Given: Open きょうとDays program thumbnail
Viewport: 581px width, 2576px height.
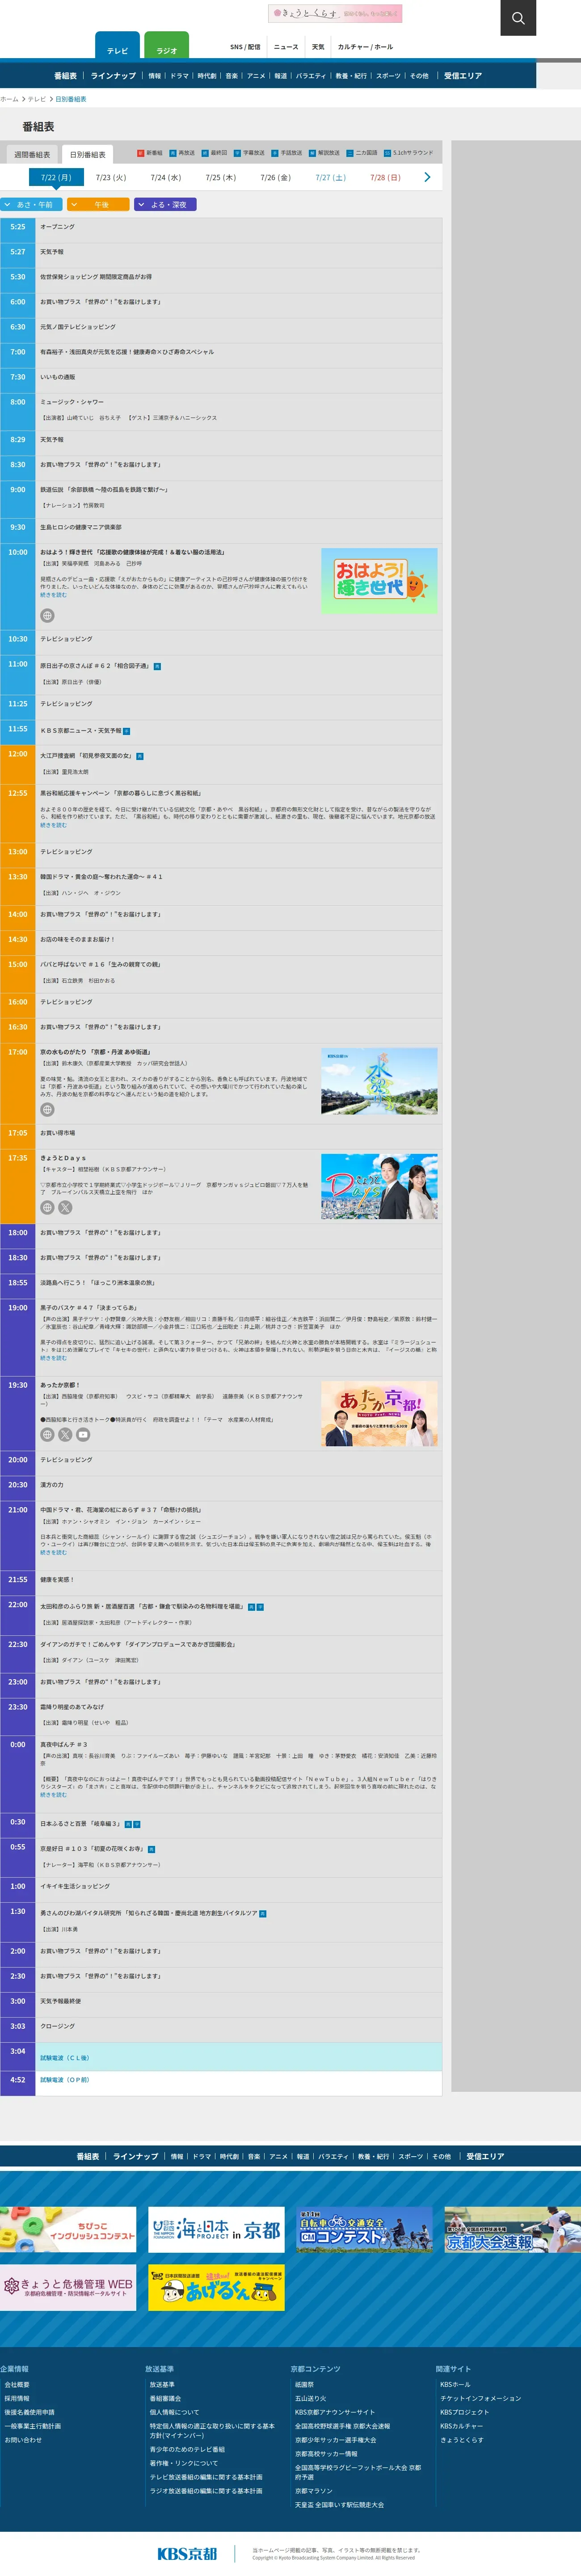Looking at the screenshot, I should click(x=379, y=1187).
